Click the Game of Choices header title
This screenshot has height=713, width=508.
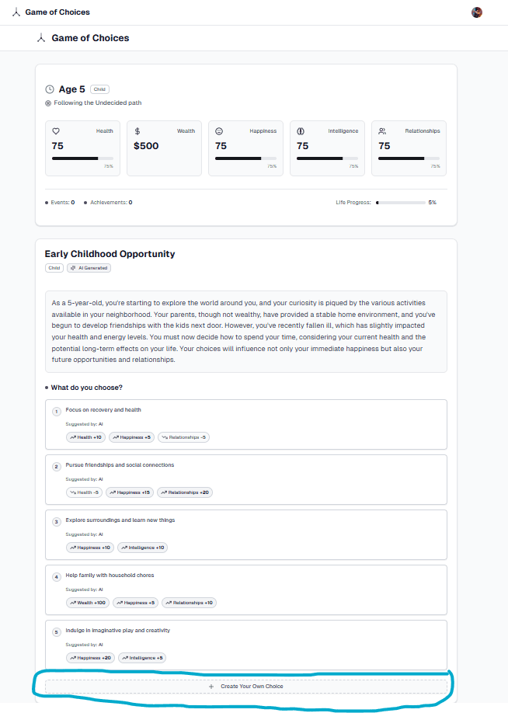click(90, 38)
